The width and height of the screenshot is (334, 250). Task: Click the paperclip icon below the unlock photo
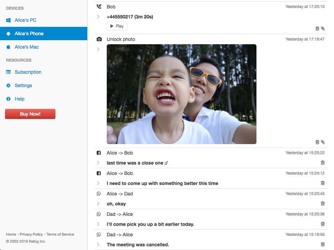[x=323, y=142]
